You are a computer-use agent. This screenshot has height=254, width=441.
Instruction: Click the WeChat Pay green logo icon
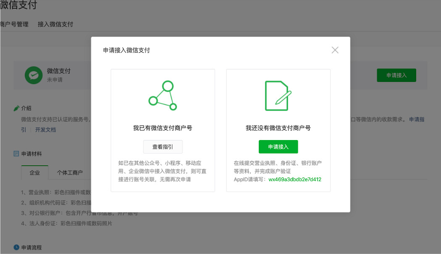[34, 75]
